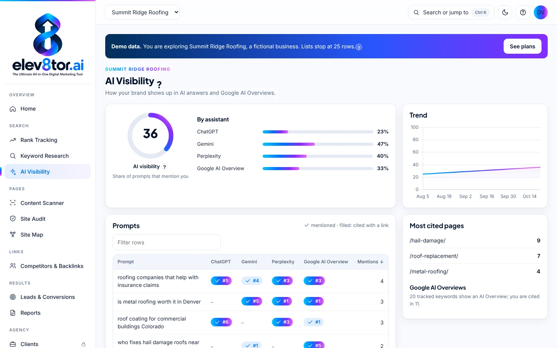Click the circular 36 score gauge
Image resolution: width=557 pixels, height=348 pixels.
click(x=150, y=136)
